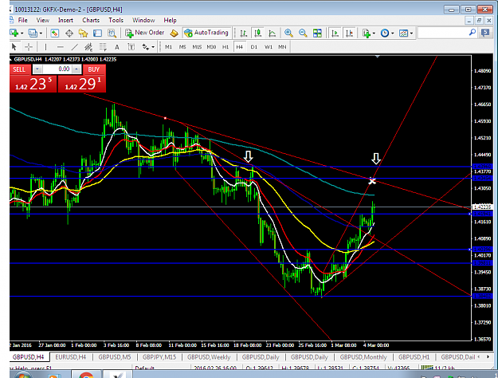Image resolution: width=498 pixels, height=378 pixels.
Task: Tile the chart windows
Action: pos(317,33)
